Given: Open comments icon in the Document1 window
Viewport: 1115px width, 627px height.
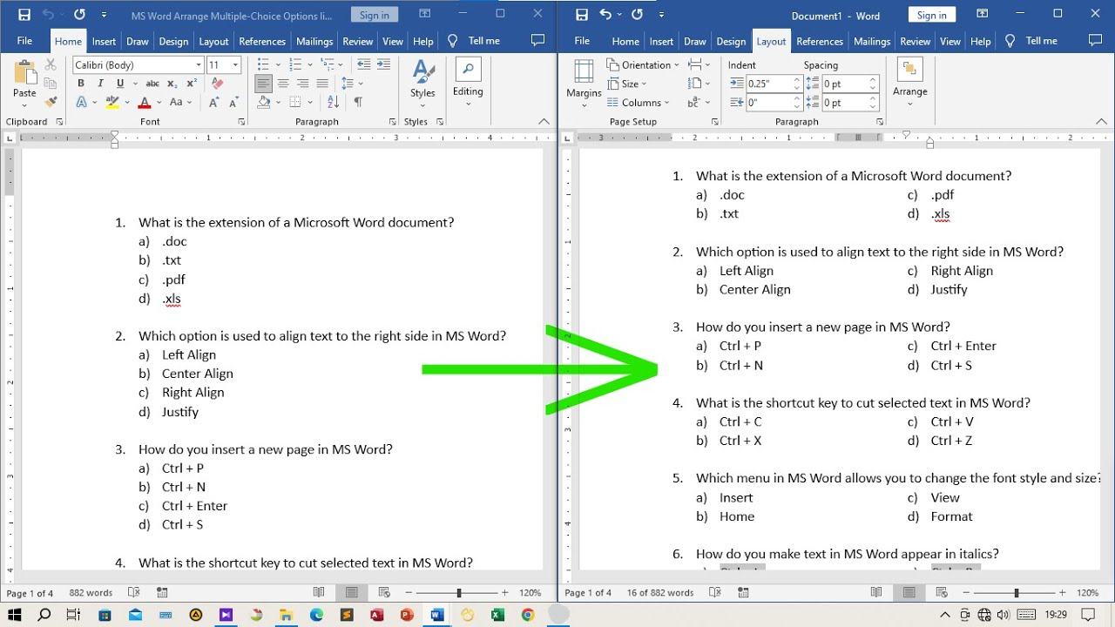Looking at the screenshot, I should [x=1096, y=41].
